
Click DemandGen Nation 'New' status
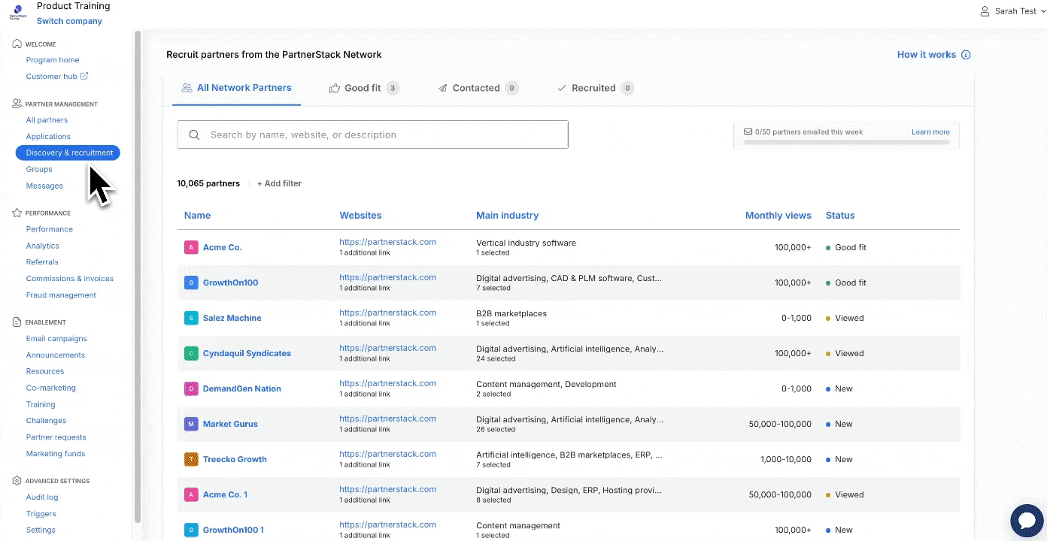point(839,388)
